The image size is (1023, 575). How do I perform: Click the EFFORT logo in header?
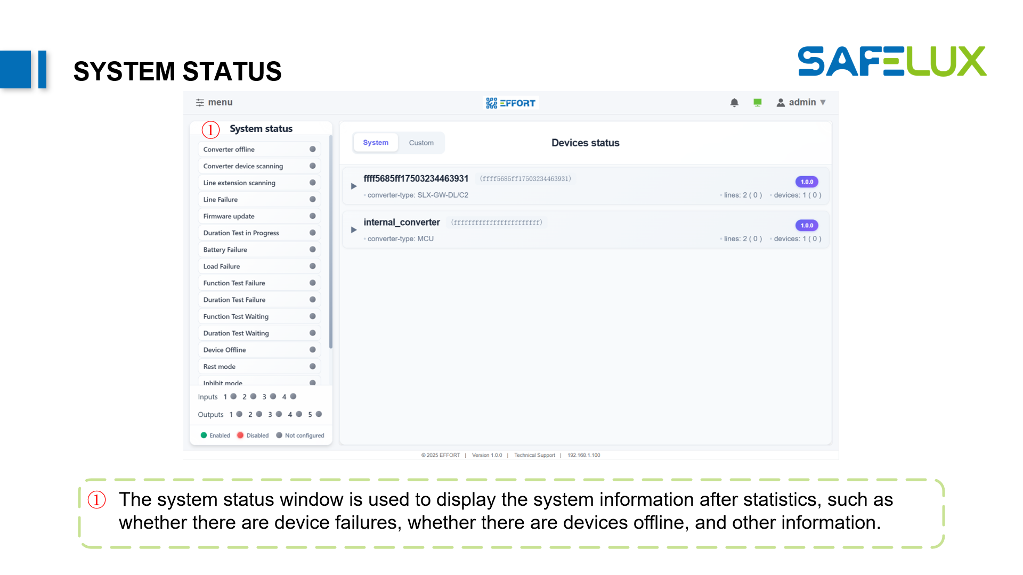511,103
